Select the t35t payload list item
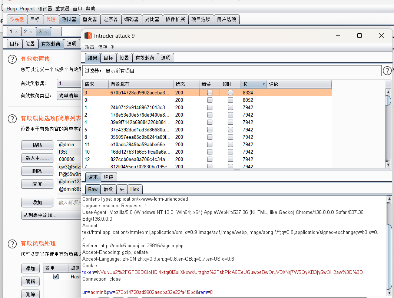Screen dimensions: 394x298 click(x=69, y=152)
